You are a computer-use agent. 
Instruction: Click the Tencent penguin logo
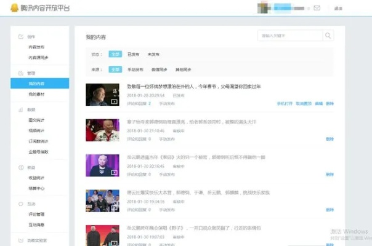point(14,8)
